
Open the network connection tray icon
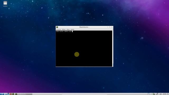point(157,94)
